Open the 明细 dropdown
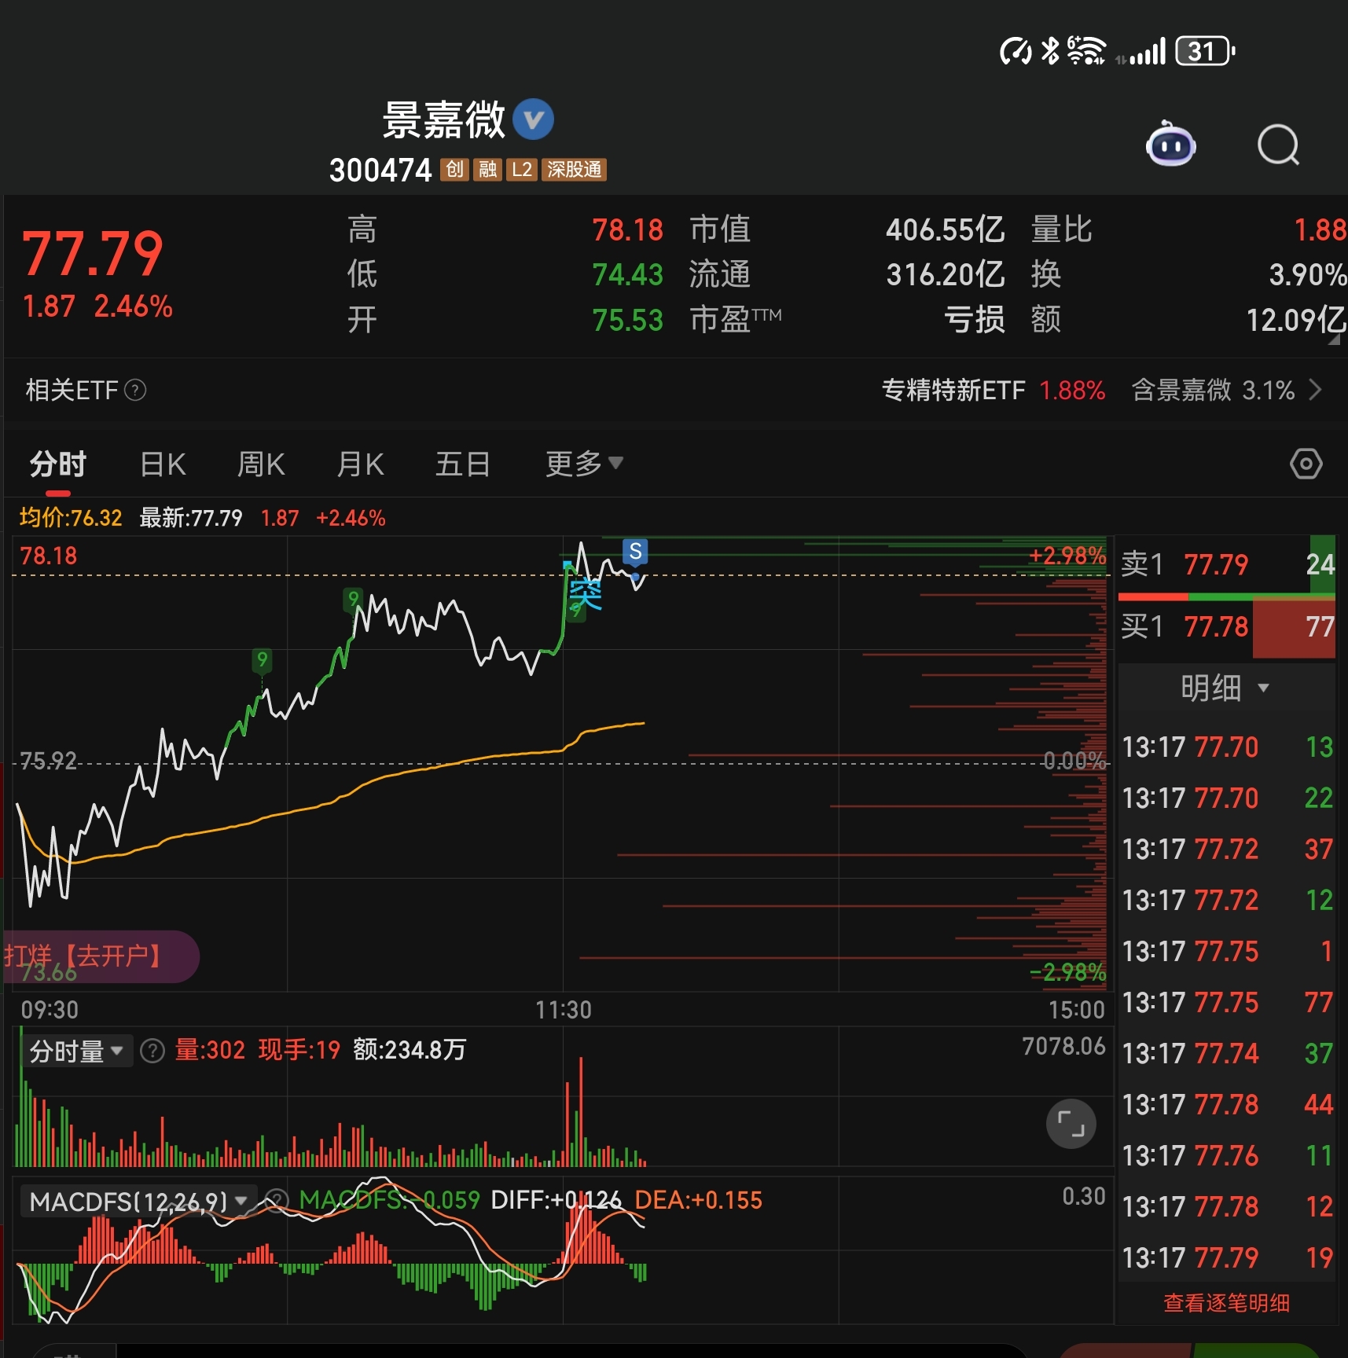The image size is (1348, 1358). 1225,688
